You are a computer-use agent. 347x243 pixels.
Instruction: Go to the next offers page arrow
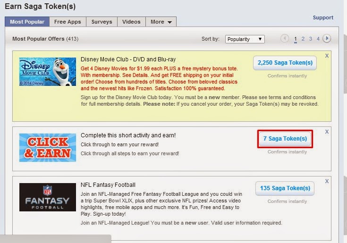tap(327, 39)
